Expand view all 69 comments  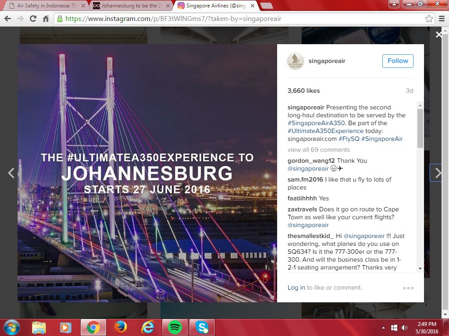point(319,150)
